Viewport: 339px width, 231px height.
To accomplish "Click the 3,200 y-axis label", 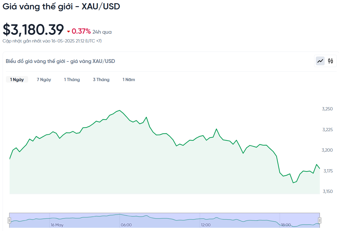I will [327, 150].
